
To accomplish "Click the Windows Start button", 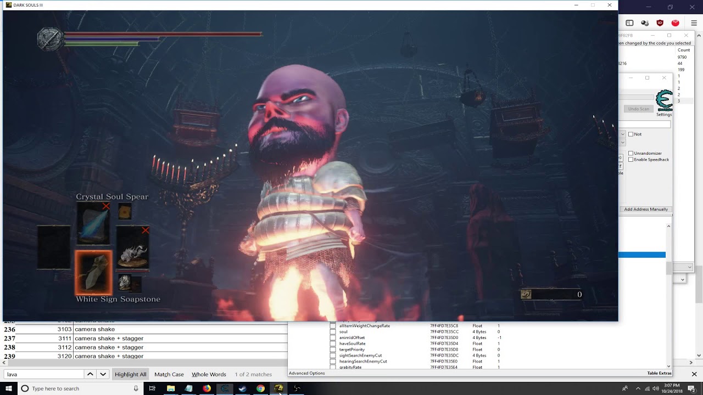I will pyautogui.click(x=8, y=388).
